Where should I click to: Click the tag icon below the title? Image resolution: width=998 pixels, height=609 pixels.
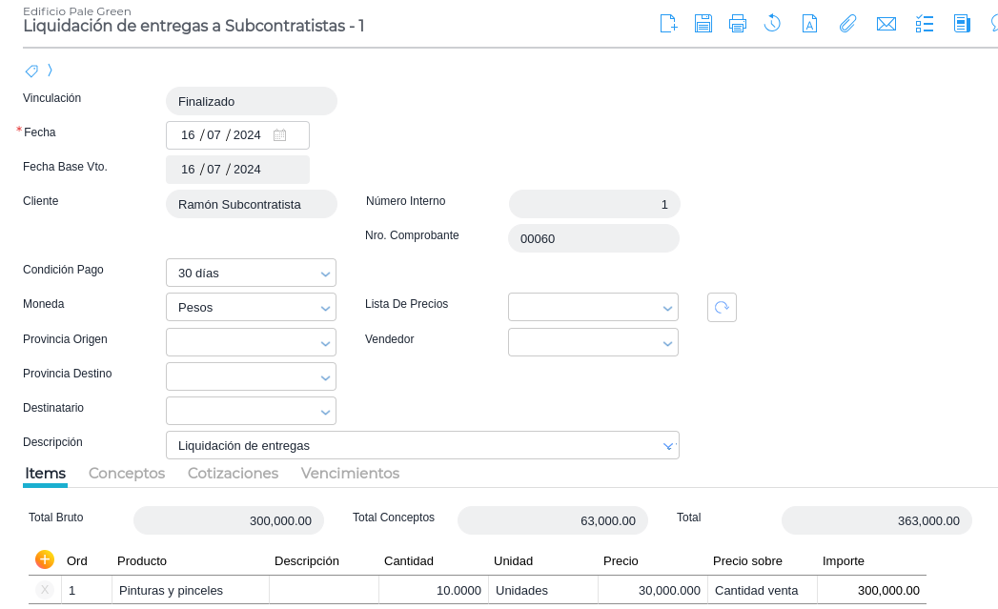point(31,71)
